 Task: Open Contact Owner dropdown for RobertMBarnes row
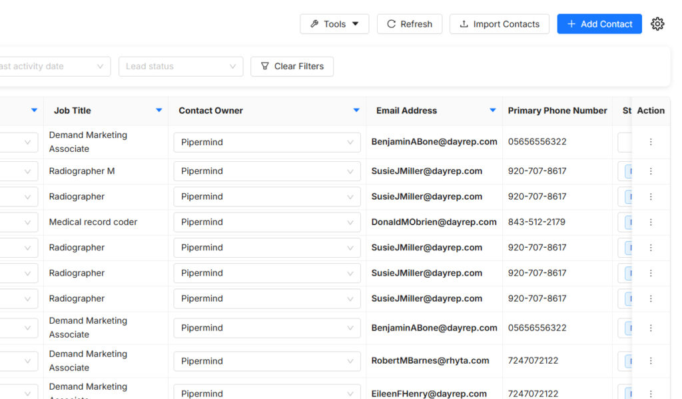click(267, 361)
